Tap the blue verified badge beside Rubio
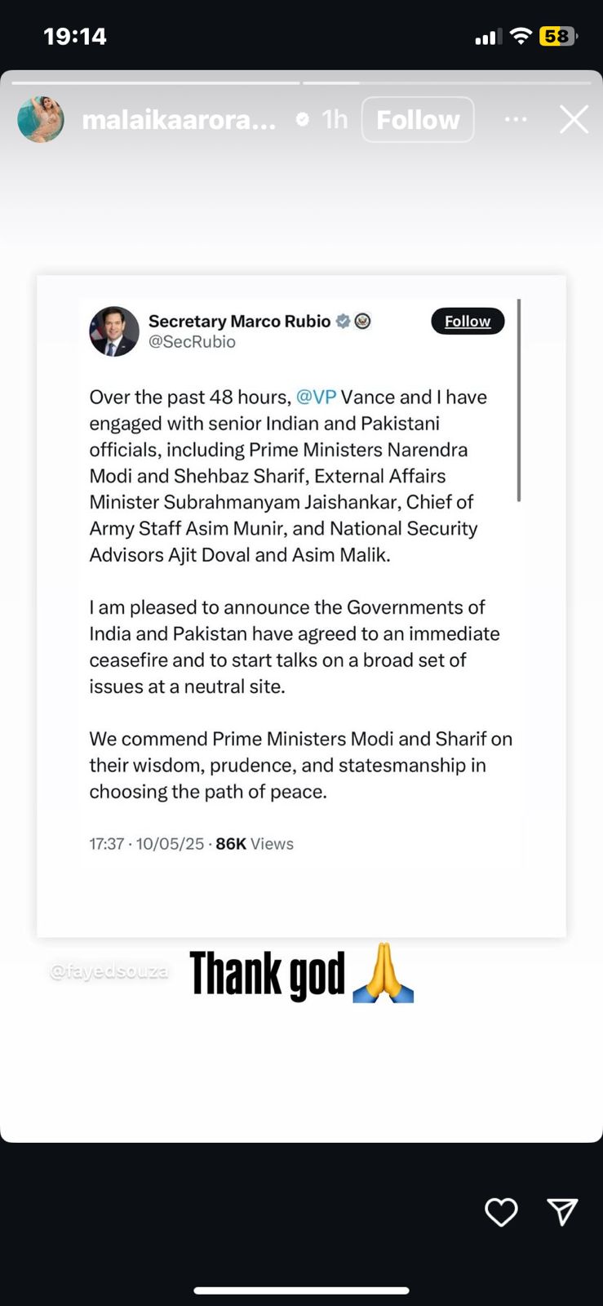Screen dimensions: 603x1306 [344, 322]
